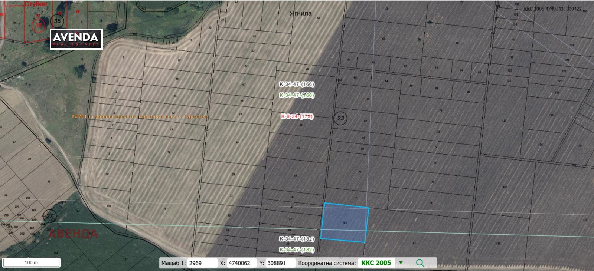Click the magnifier search icon

pyautogui.click(x=420, y=263)
